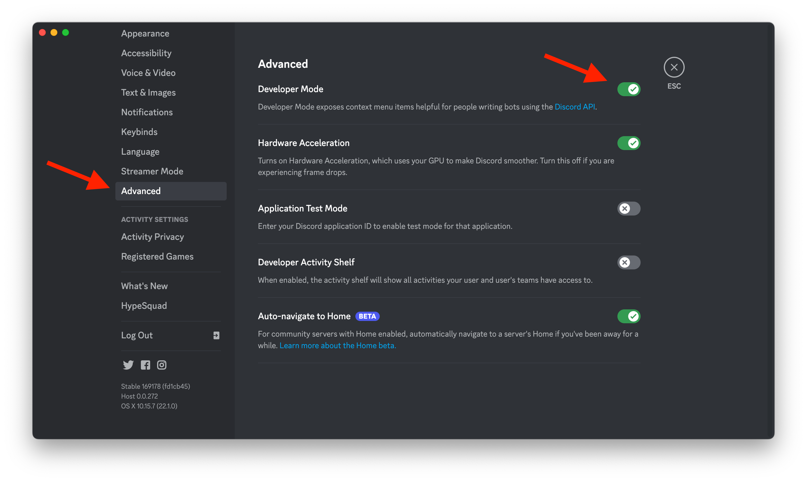Select Registered Games in sidebar

pyautogui.click(x=157, y=256)
